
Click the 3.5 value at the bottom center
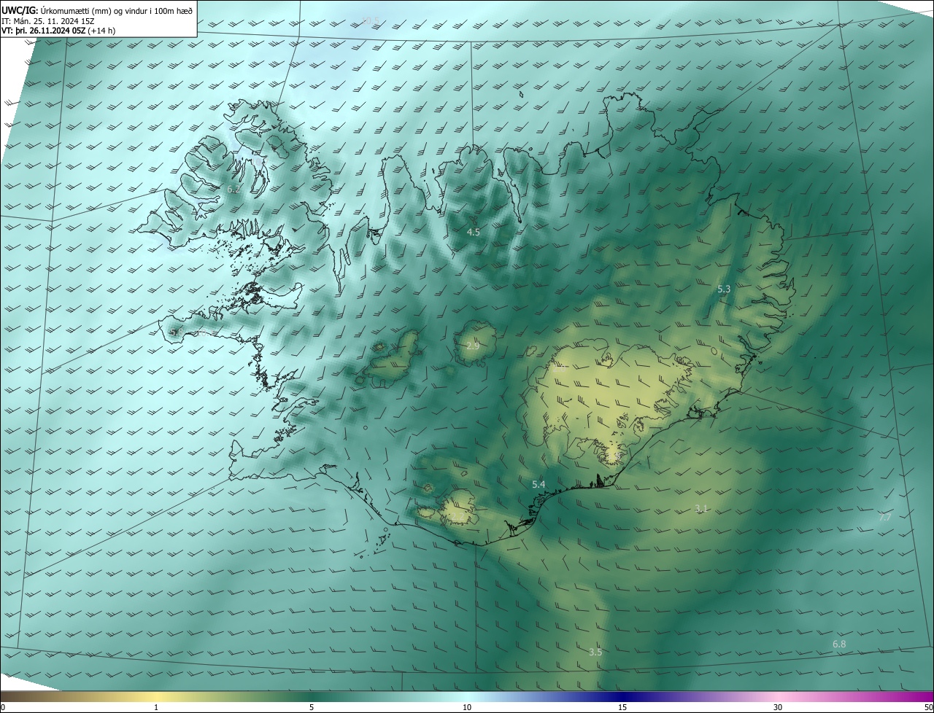595,652
